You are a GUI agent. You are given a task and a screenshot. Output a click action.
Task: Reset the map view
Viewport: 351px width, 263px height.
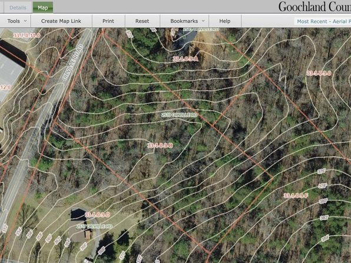click(142, 21)
